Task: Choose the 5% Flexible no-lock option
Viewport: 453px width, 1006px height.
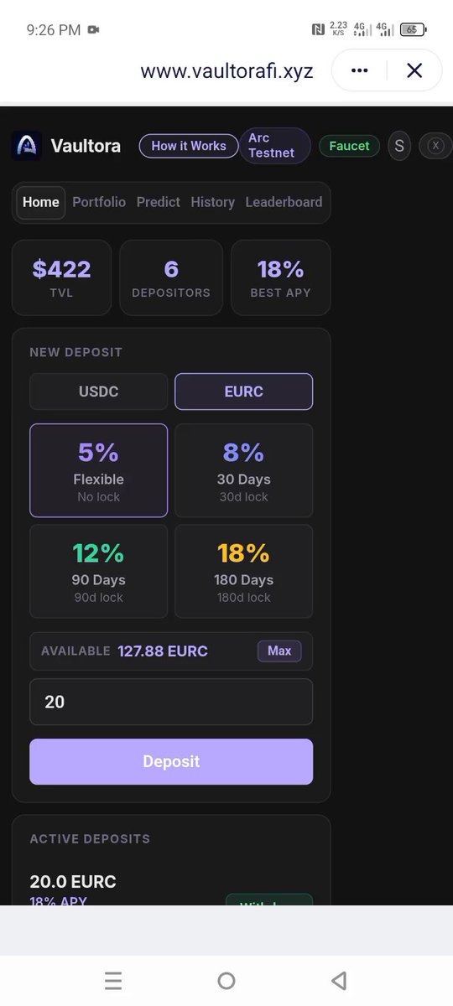Action: point(99,470)
